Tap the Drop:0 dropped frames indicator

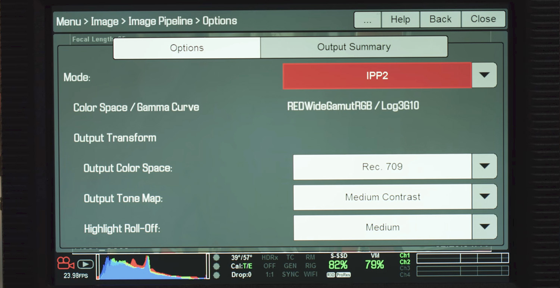pyautogui.click(x=242, y=275)
